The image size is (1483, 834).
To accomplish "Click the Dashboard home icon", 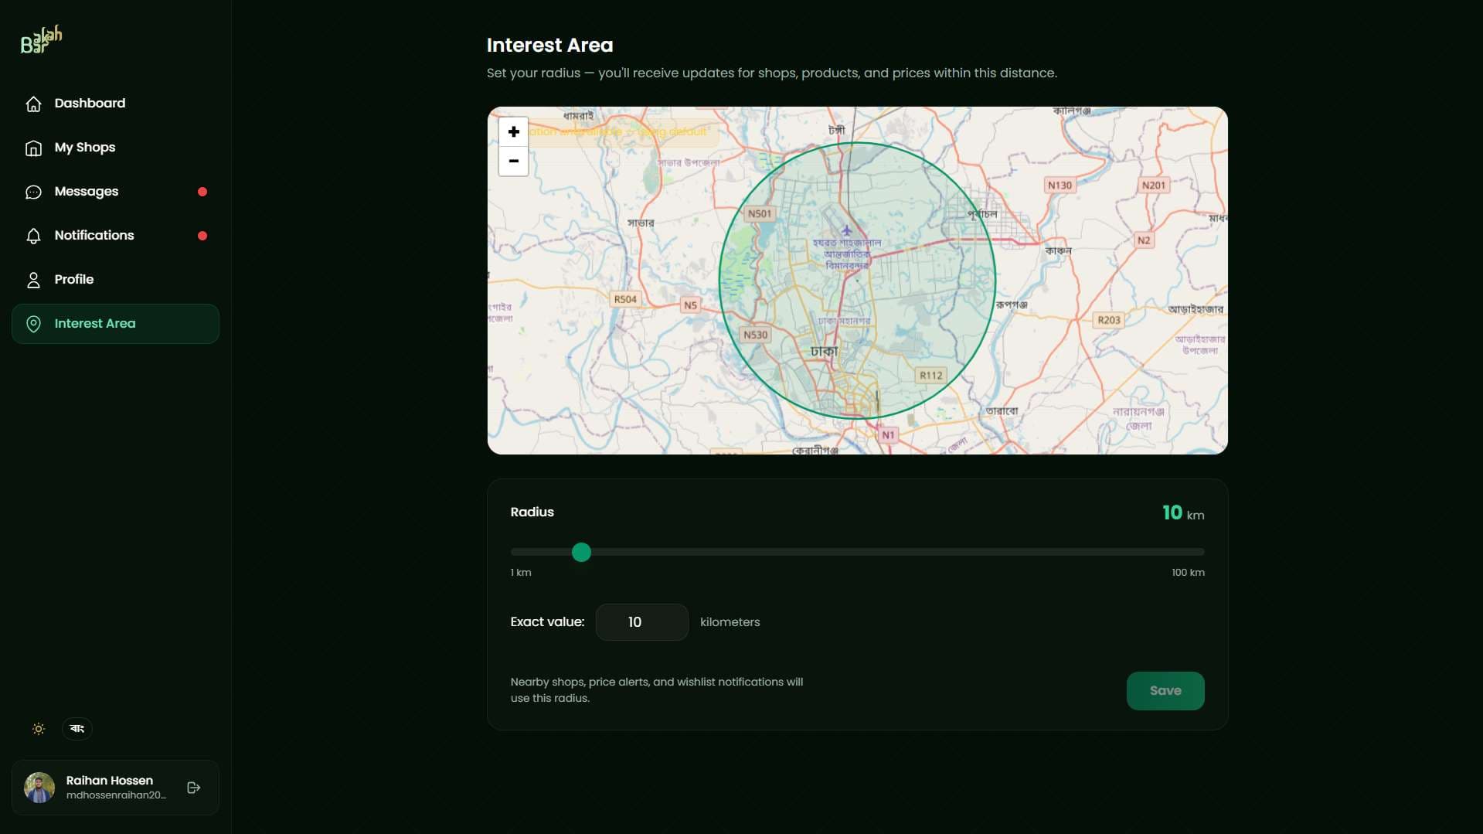I will point(33,104).
